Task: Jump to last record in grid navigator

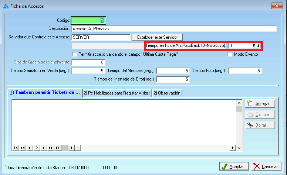Action: click(x=58, y=148)
